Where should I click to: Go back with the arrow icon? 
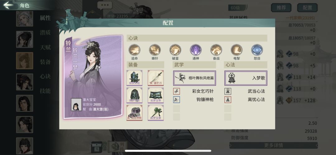8,5
